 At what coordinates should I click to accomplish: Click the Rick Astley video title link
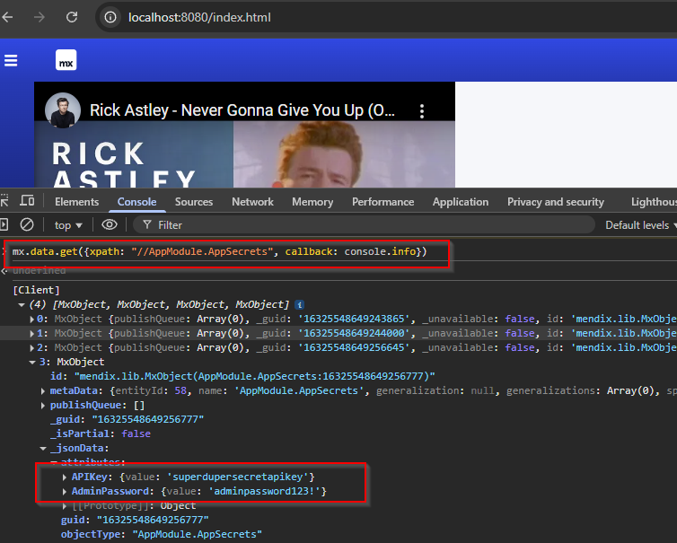pos(242,110)
